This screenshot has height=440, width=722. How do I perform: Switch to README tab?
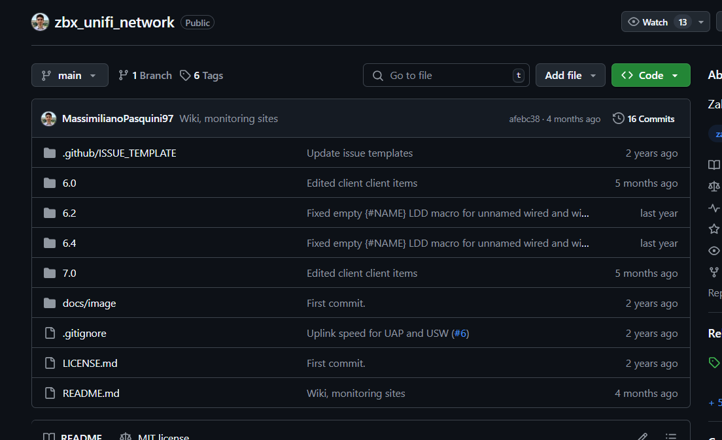point(73,436)
